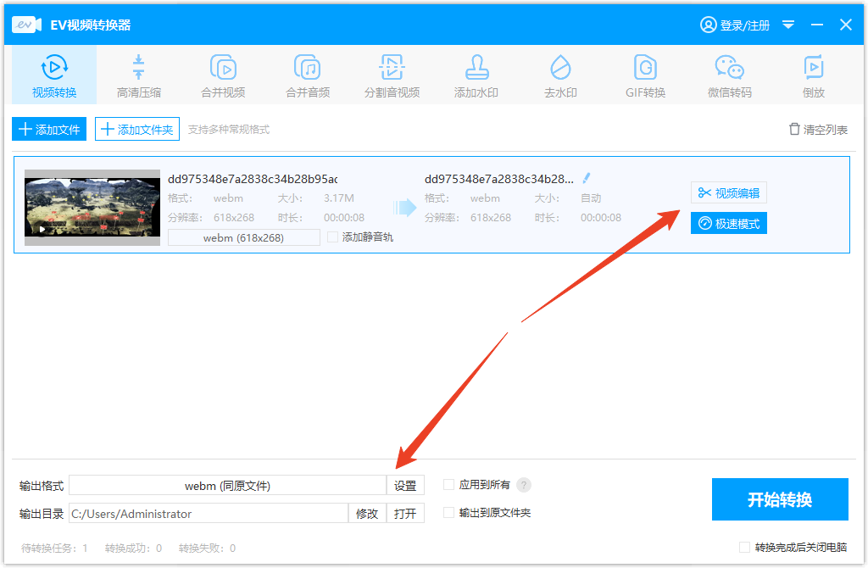Screen dimensions: 868x568
Task: Click the user account 登录/注册 icon
Action: [708, 25]
